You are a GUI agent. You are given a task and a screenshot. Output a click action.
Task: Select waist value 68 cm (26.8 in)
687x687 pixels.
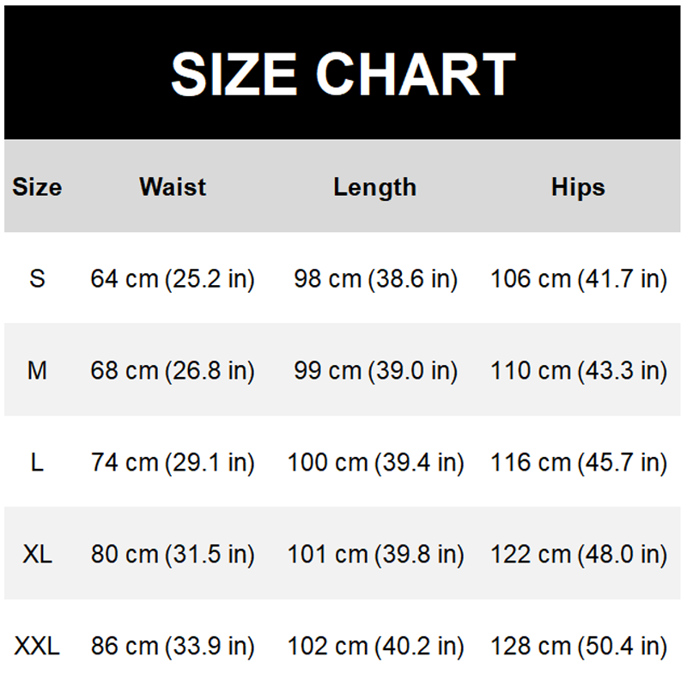click(x=173, y=371)
